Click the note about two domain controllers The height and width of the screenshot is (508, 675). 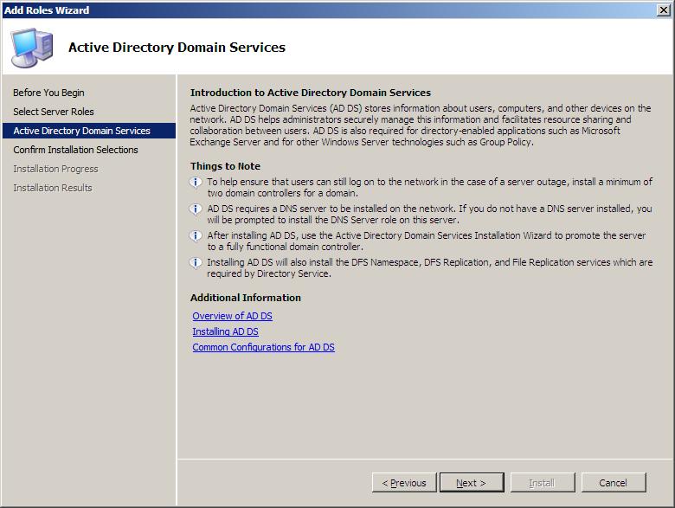[429, 187]
